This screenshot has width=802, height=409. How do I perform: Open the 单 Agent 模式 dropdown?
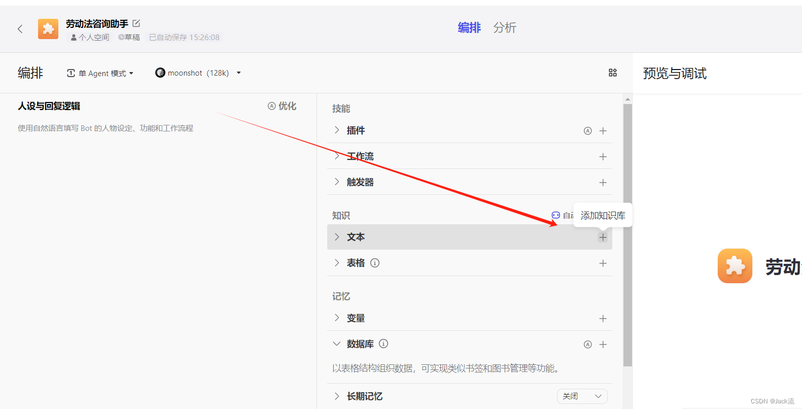(100, 73)
